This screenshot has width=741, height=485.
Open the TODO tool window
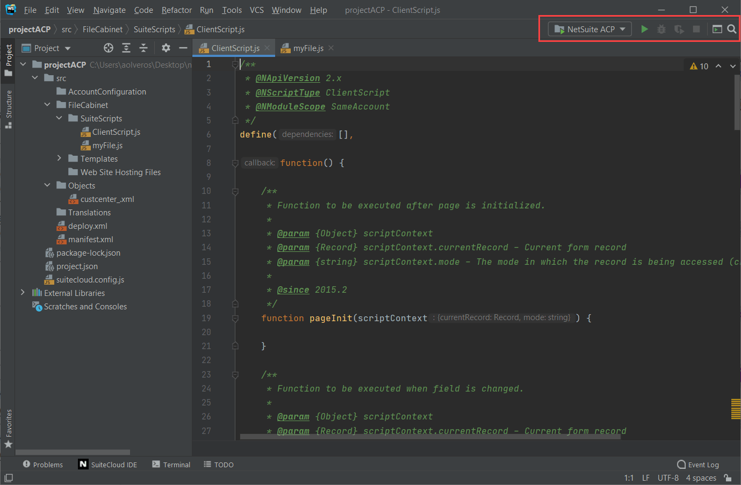click(219, 465)
